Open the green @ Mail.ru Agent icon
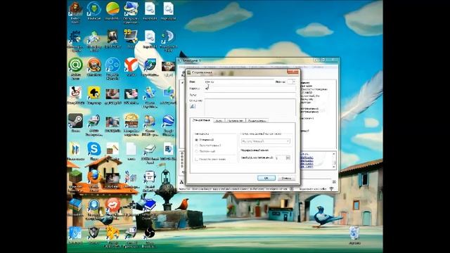Screen dimensions: 450x253 pos(75,65)
